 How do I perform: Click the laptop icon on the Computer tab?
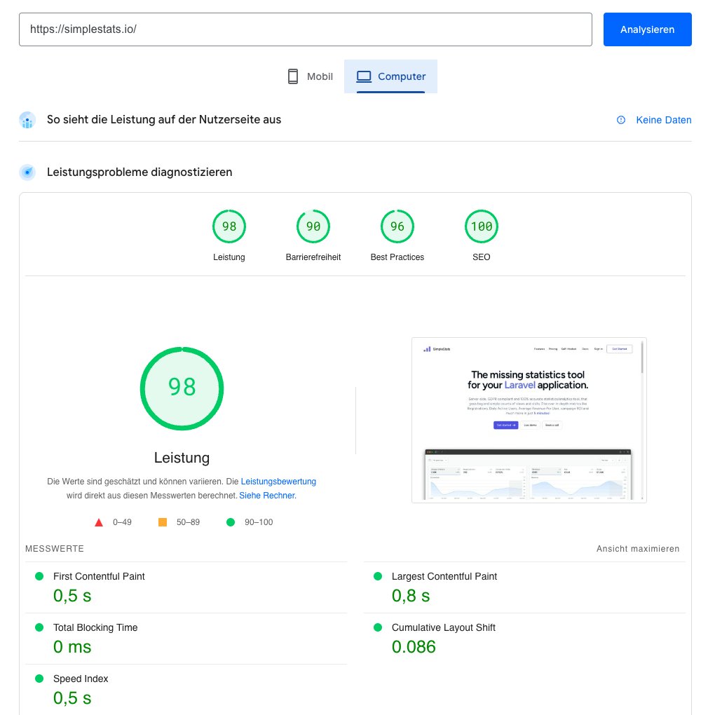pos(364,76)
